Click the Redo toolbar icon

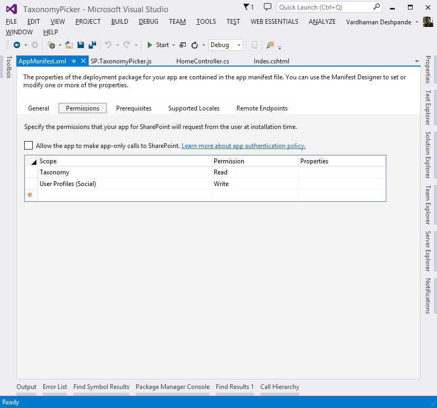127,44
